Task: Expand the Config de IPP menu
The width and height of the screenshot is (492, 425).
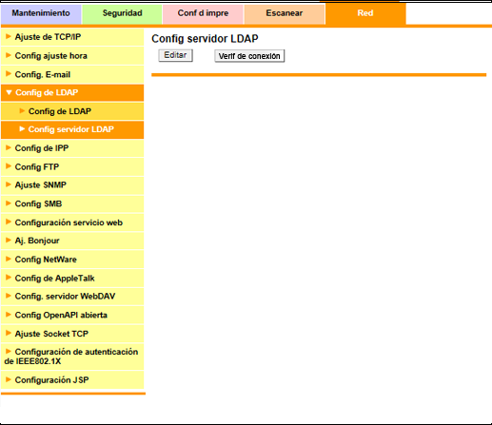Action: pyautogui.click(x=72, y=148)
